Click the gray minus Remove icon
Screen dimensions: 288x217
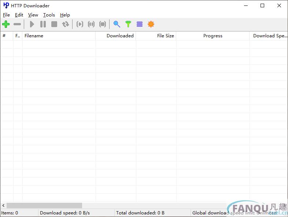click(17, 24)
